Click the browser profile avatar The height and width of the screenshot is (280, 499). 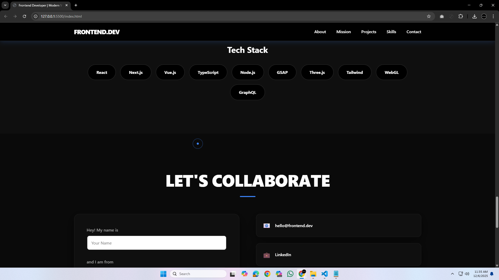point(484,16)
